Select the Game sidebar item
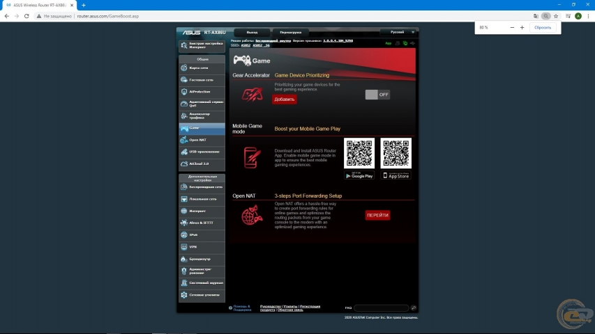Viewport: 595px width, 334px height. [x=202, y=128]
